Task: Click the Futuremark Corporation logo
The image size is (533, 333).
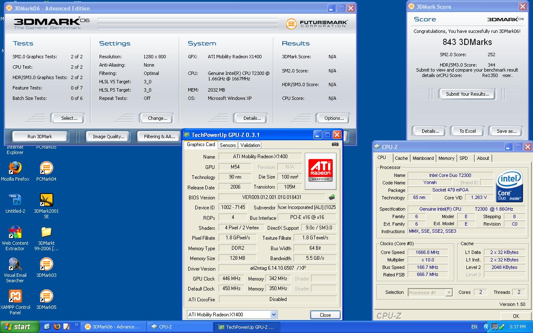Action: coord(317,24)
